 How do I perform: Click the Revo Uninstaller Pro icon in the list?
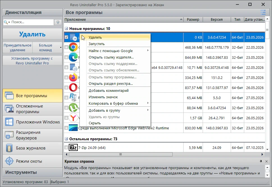[x=73, y=97]
